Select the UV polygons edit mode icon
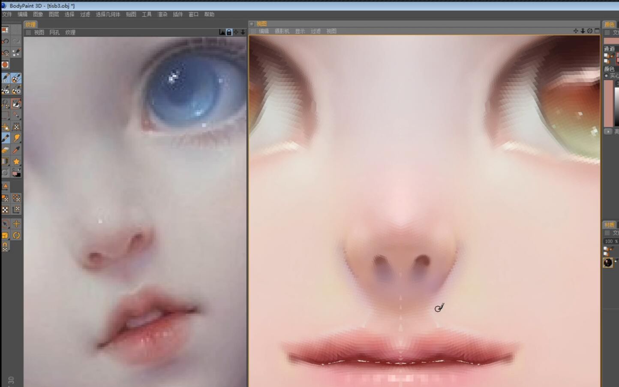This screenshot has width=619, height=387. (5, 198)
